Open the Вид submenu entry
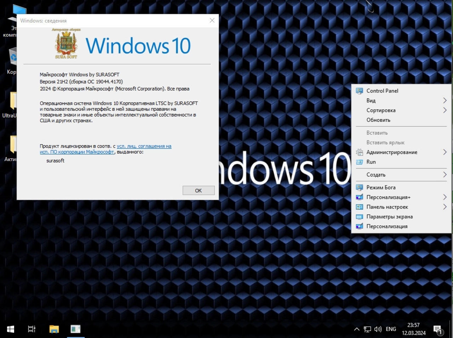The image size is (453, 338). 401,101
